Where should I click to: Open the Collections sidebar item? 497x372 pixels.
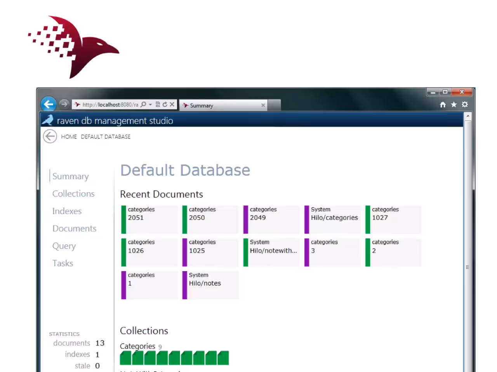point(73,194)
